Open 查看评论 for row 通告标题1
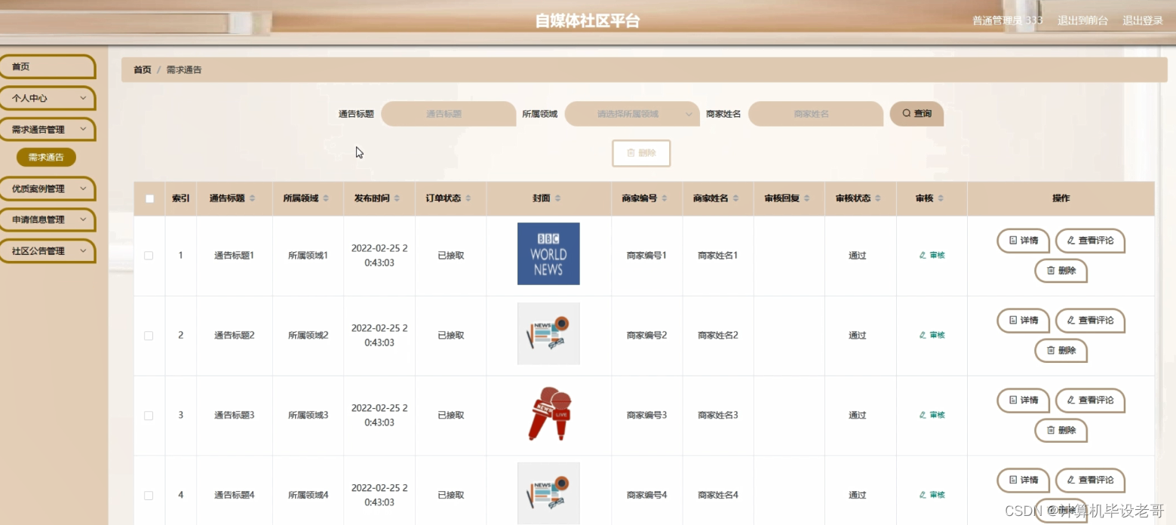The image size is (1176, 525). [x=1090, y=241]
